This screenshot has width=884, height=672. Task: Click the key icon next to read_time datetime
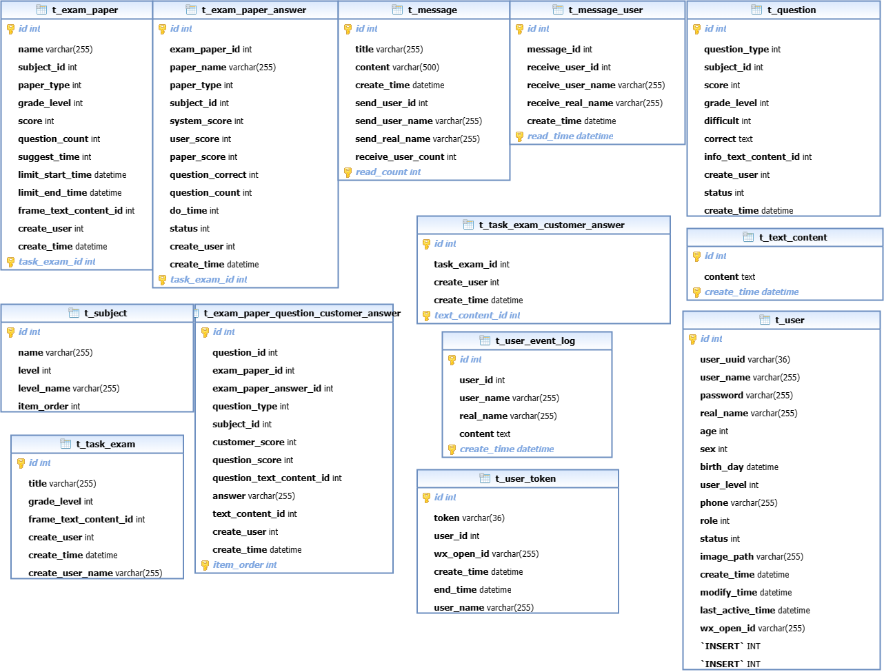click(x=520, y=136)
